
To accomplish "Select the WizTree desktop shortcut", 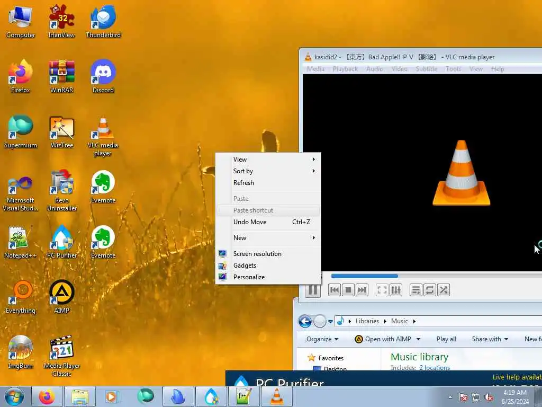I will coord(61,132).
